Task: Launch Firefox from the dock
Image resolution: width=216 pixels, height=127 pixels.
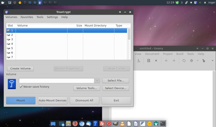Action: pos(75,123)
